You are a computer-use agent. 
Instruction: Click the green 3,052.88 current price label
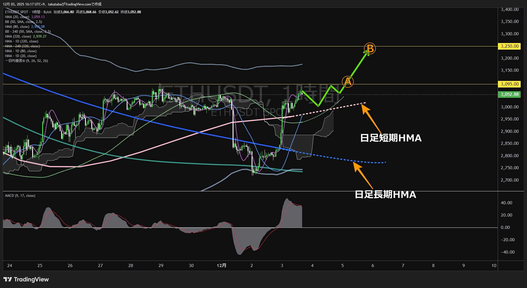[509, 94]
